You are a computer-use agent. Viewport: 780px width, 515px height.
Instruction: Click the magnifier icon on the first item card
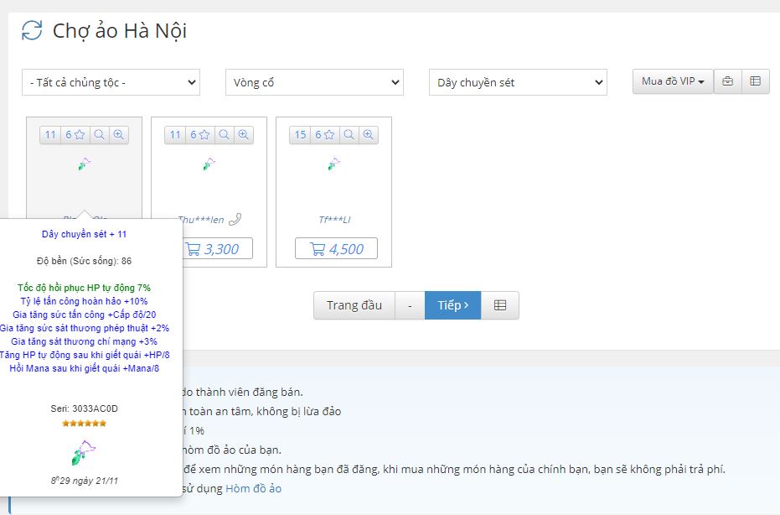click(x=100, y=135)
